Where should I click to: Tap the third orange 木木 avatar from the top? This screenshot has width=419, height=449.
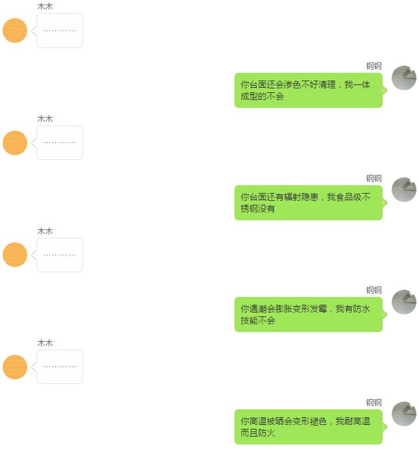tap(15, 255)
